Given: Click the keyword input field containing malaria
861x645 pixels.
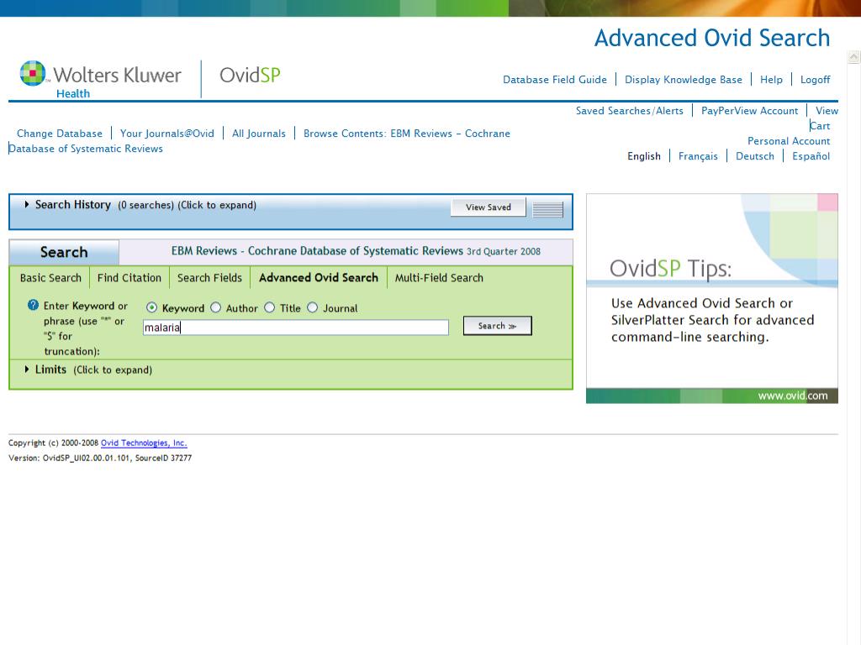Looking at the screenshot, I should (295, 328).
